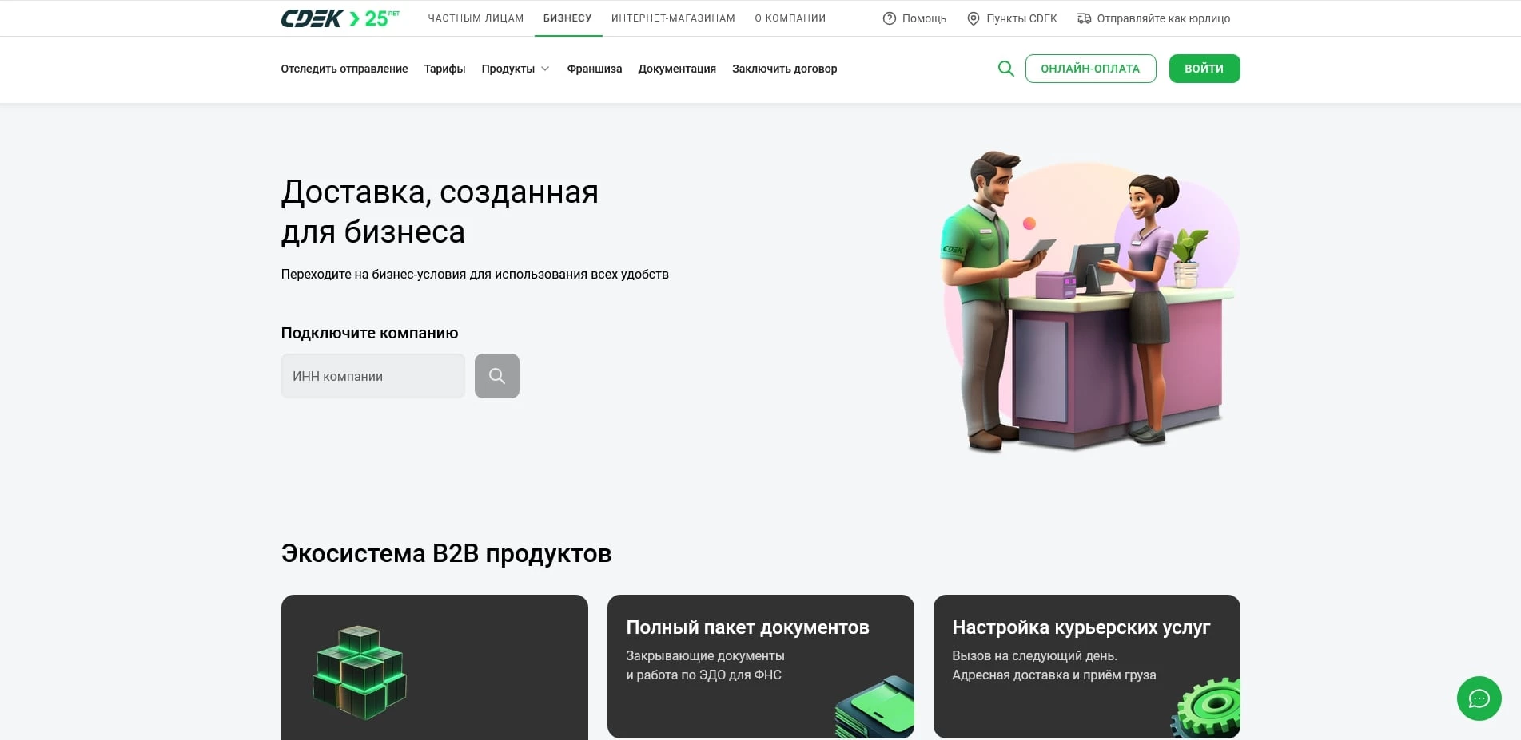
Task: Open the search magnifier in the navigation bar
Action: click(1005, 69)
